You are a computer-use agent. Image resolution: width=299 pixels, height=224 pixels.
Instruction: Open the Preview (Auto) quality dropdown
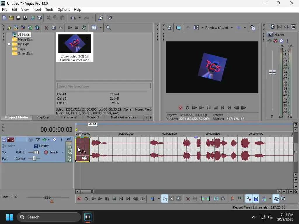pos(232,28)
